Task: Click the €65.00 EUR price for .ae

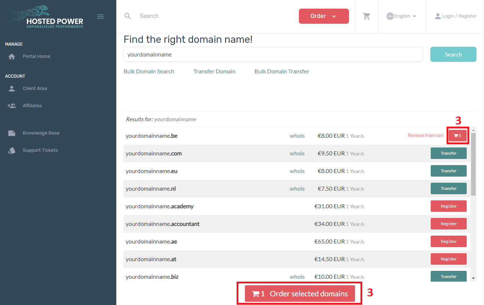Action: pos(330,242)
